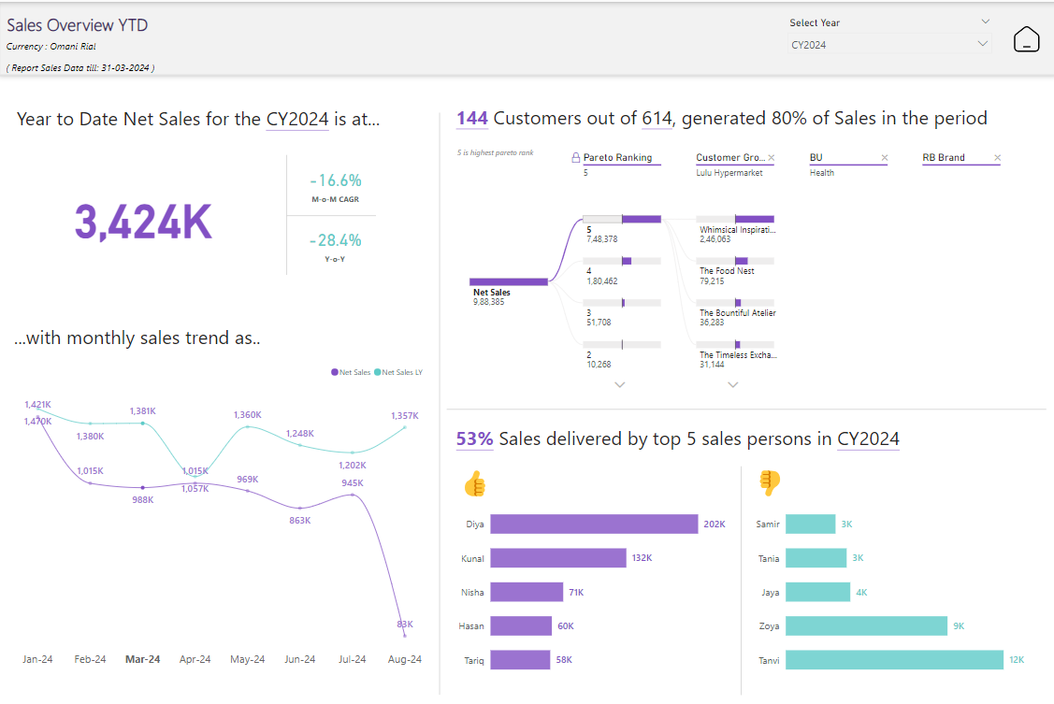Click the Home navigation icon
Screen dimensions: 1054x704
pos(1026,39)
